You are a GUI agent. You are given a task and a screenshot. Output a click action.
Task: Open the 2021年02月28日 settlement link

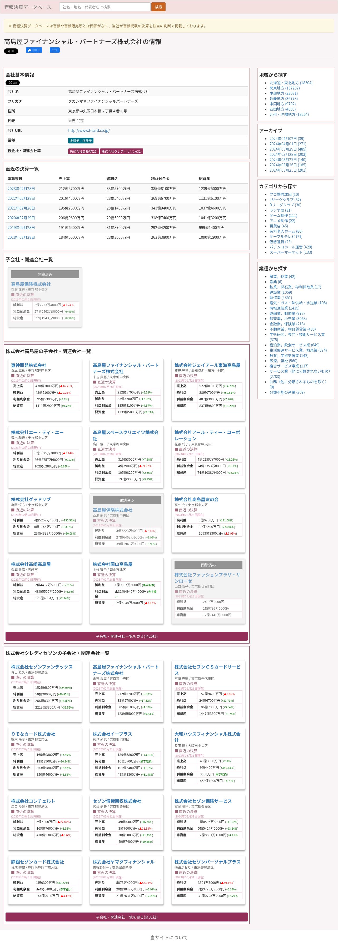(21, 208)
